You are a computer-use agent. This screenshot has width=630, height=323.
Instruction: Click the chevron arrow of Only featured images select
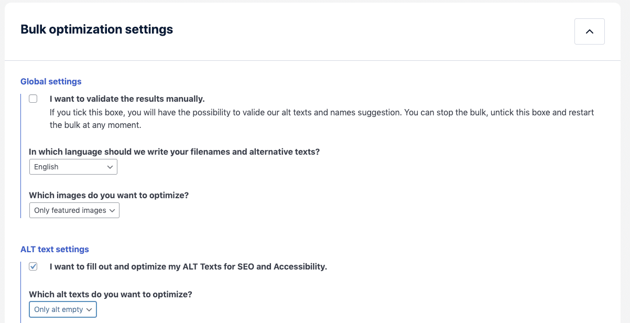112,210
